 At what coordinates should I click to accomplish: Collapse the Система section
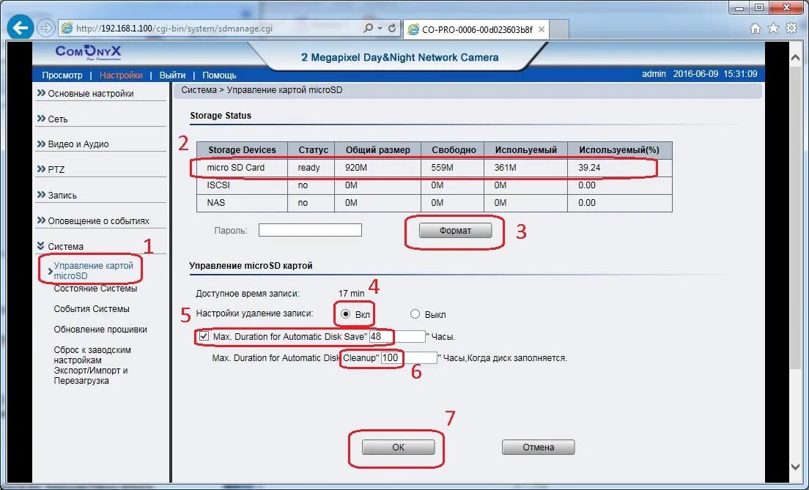[x=65, y=247]
